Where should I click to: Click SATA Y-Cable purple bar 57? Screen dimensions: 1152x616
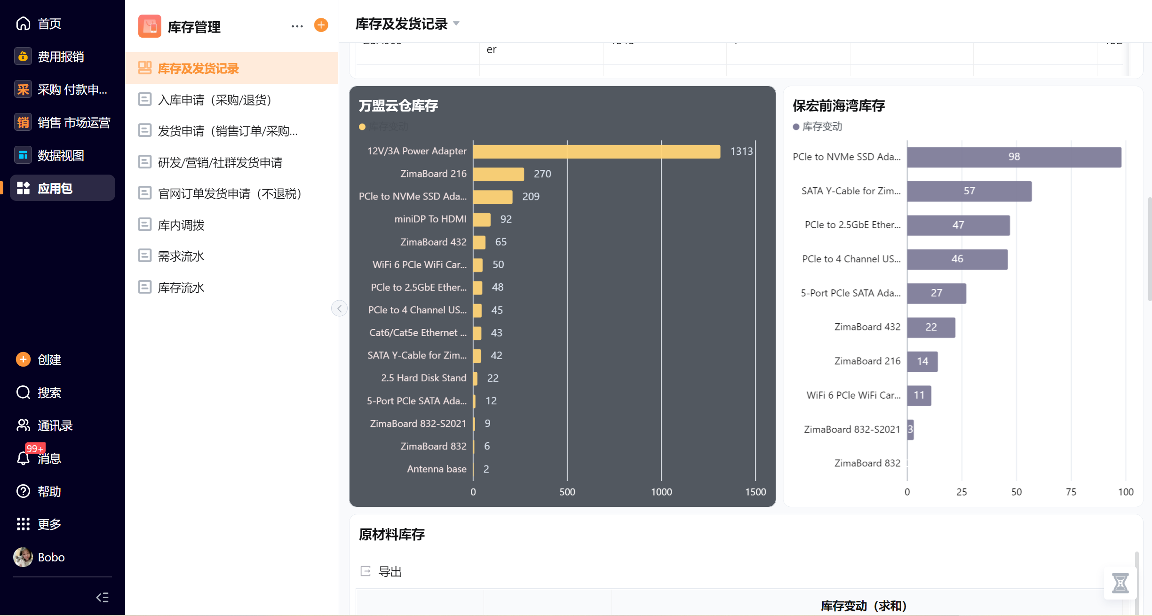(x=969, y=191)
